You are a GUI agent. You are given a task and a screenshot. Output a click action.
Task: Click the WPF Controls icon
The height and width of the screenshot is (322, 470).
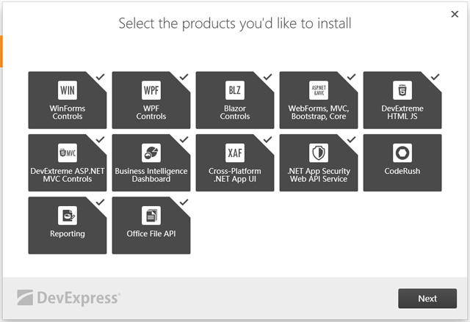pos(151,90)
